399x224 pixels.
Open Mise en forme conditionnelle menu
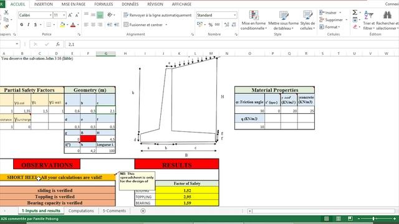point(254,21)
